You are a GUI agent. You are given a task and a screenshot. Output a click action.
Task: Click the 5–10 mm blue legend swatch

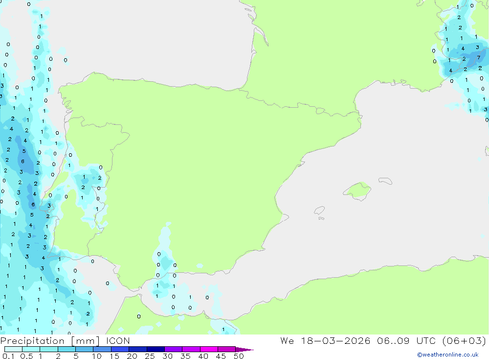(x=85, y=349)
